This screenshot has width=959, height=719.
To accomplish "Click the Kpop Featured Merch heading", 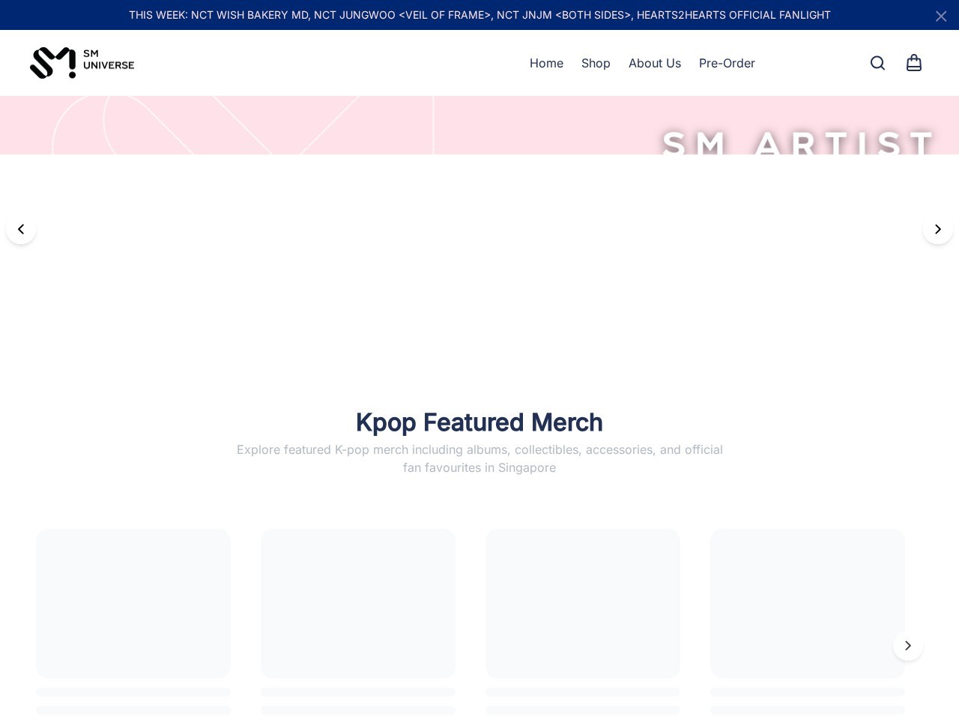I will [x=479, y=422].
